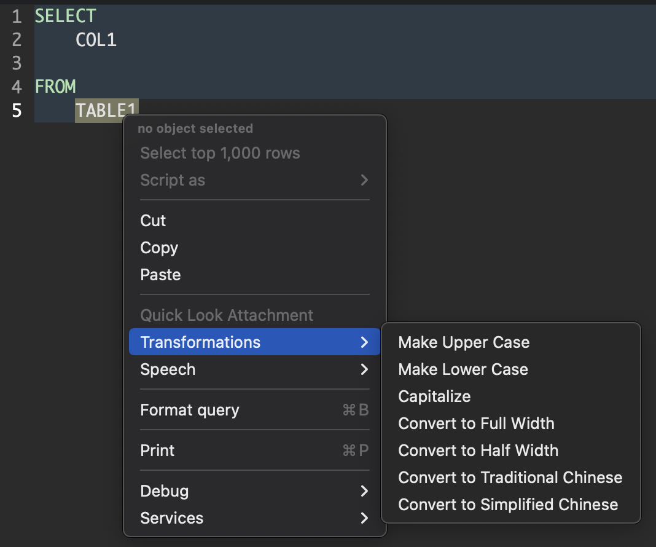Click the highlighted TABLE1 text in the editor
Image resolution: width=656 pixels, height=547 pixels.
tap(106, 111)
